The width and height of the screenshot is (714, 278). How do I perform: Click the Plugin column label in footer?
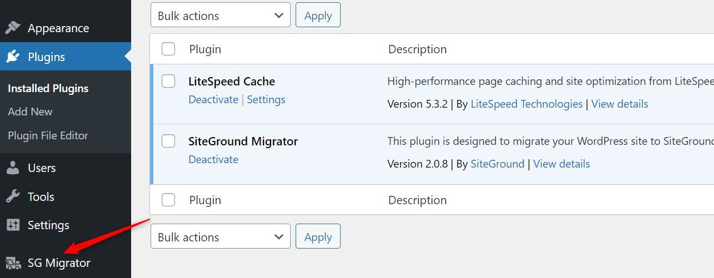click(205, 200)
